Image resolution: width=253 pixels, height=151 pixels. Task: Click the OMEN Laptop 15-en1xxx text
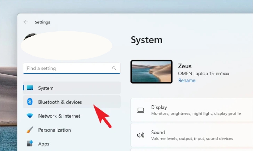[x=204, y=74]
